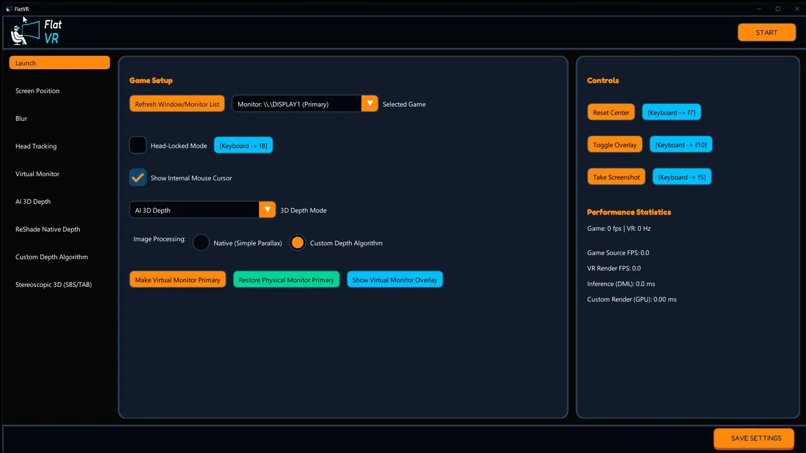The image size is (806, 453).
Task: Restore Physical Monitor Primary
Action: 287,279
